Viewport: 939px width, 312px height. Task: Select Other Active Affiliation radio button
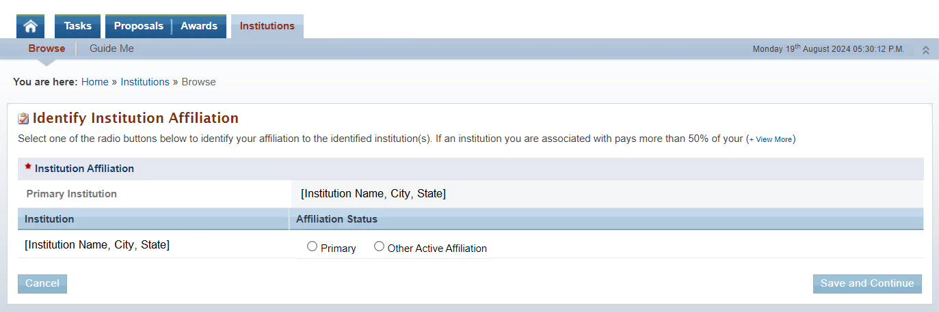click(379, 246)
